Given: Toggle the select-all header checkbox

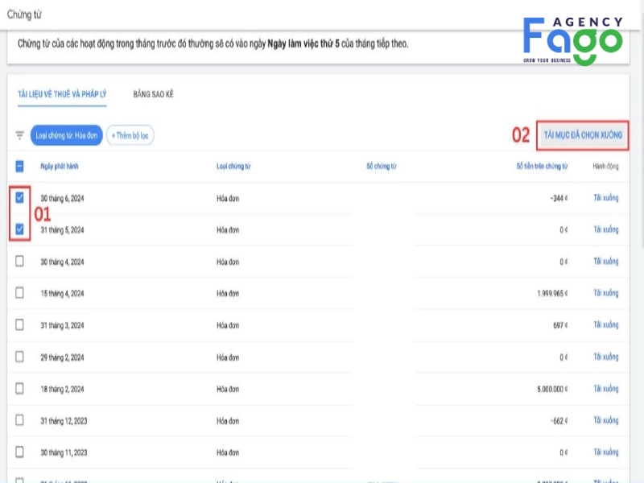Looking at the screenshot, I should pos(20,167).
